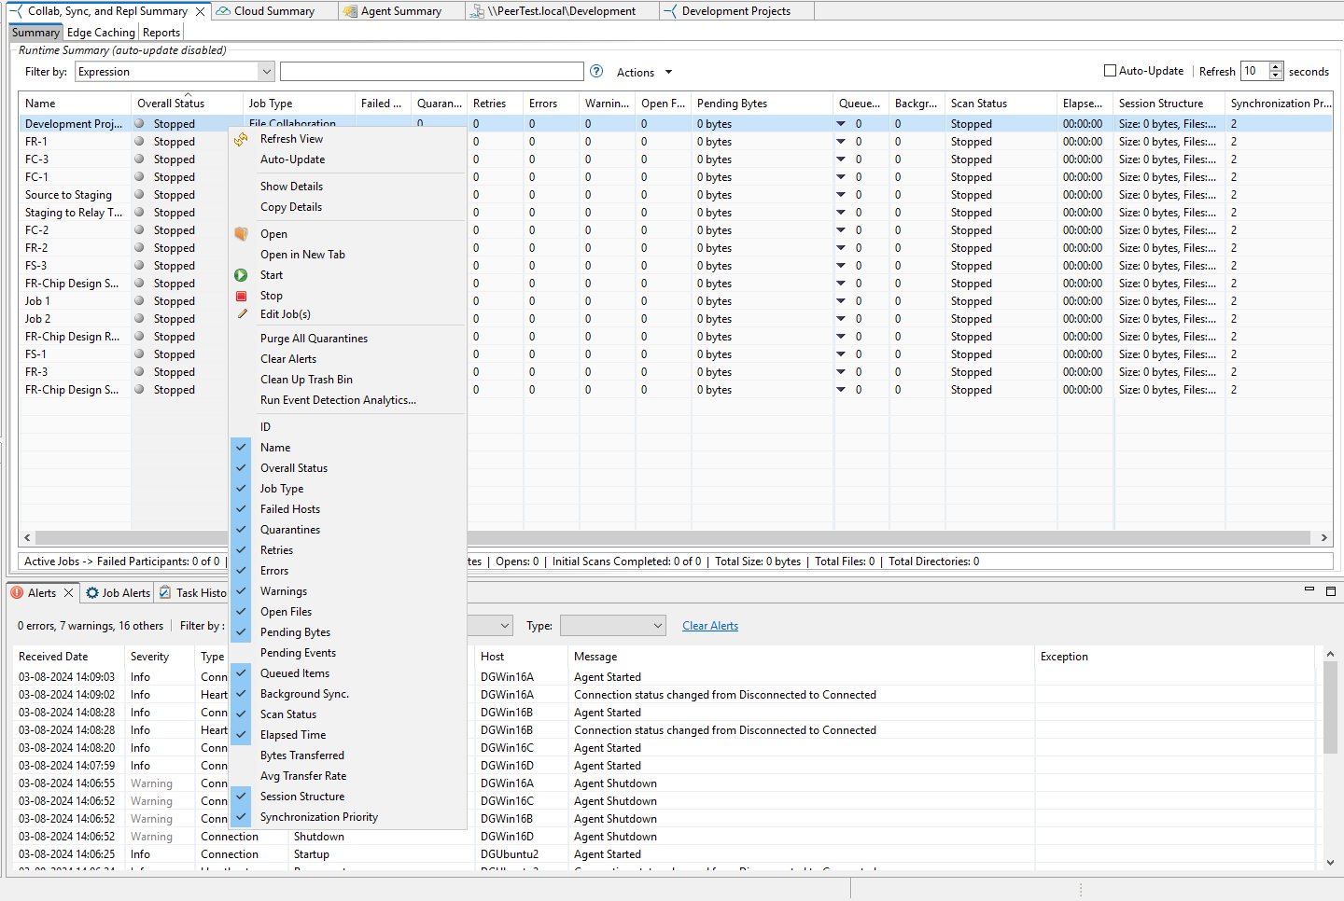Click the Start green play icon
The width and height of the screenshot is (1344, 901).
(241, 275)
